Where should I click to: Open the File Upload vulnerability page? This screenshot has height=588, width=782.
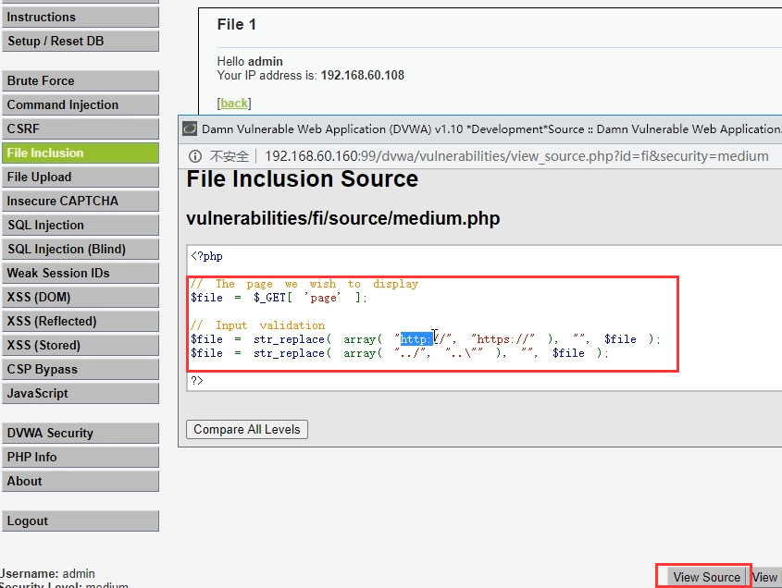(80, 178)
